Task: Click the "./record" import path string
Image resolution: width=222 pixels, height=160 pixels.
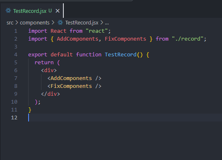Action: tap(188, 39)
